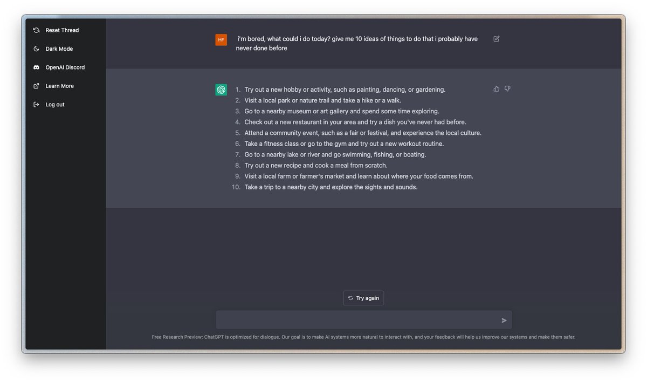Click the Log out arrow icon
Screen dimensions: 647x382
36,105
